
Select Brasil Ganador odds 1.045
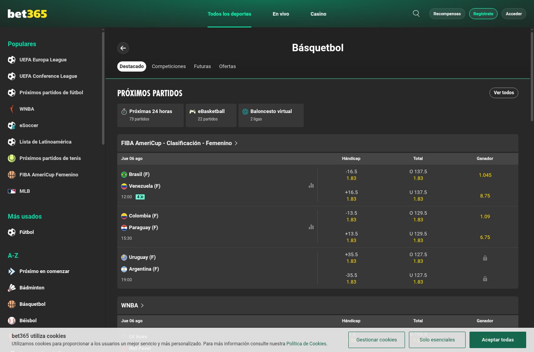pyautogui.click(x=485, y=175)
